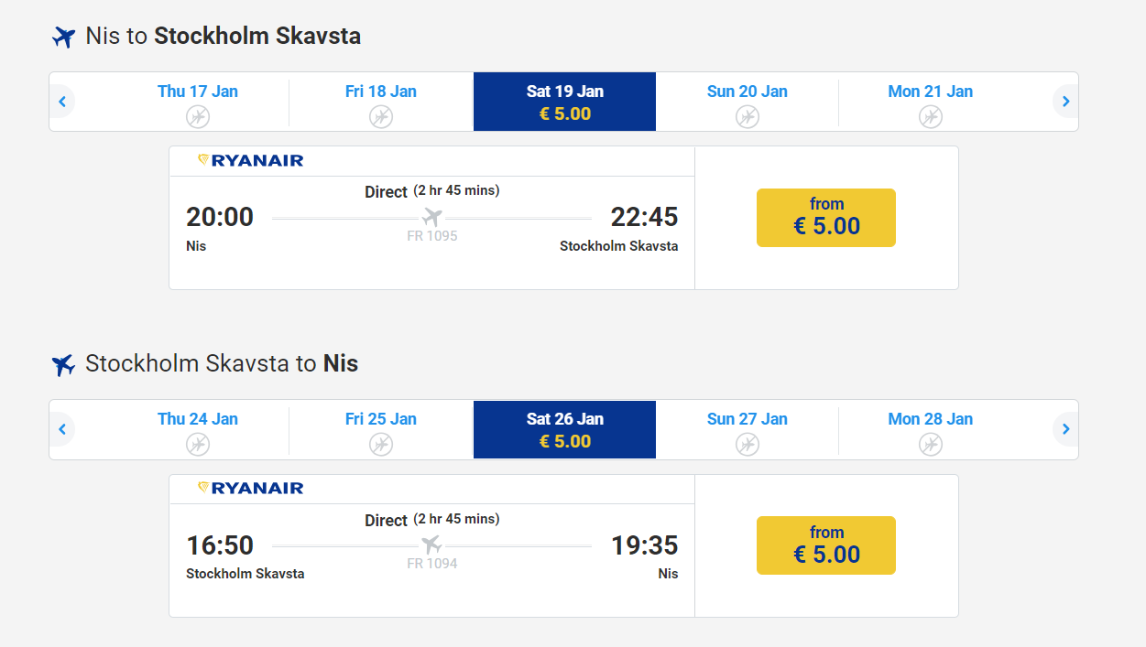Viewport: 1146px width, 647px height.
Task: Click no-flight icon under Sun 27 Jan
Action: point(748,445)
